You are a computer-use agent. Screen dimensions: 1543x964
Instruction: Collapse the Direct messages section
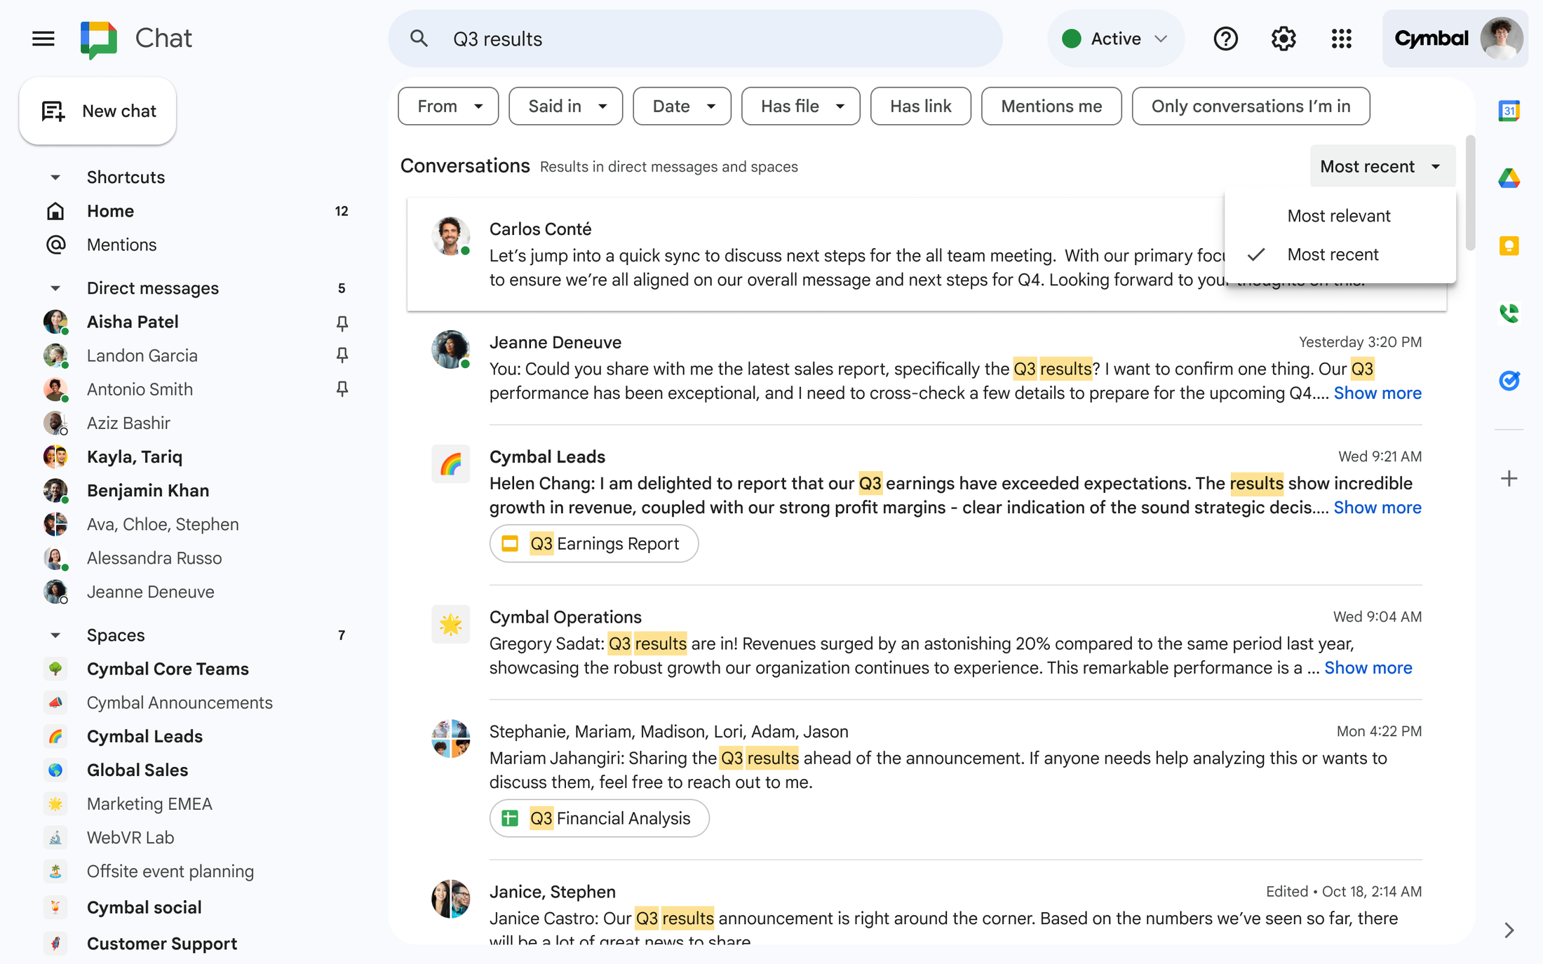click(55, 287)
